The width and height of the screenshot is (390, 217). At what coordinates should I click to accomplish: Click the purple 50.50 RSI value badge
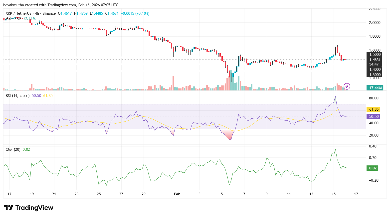373,116
